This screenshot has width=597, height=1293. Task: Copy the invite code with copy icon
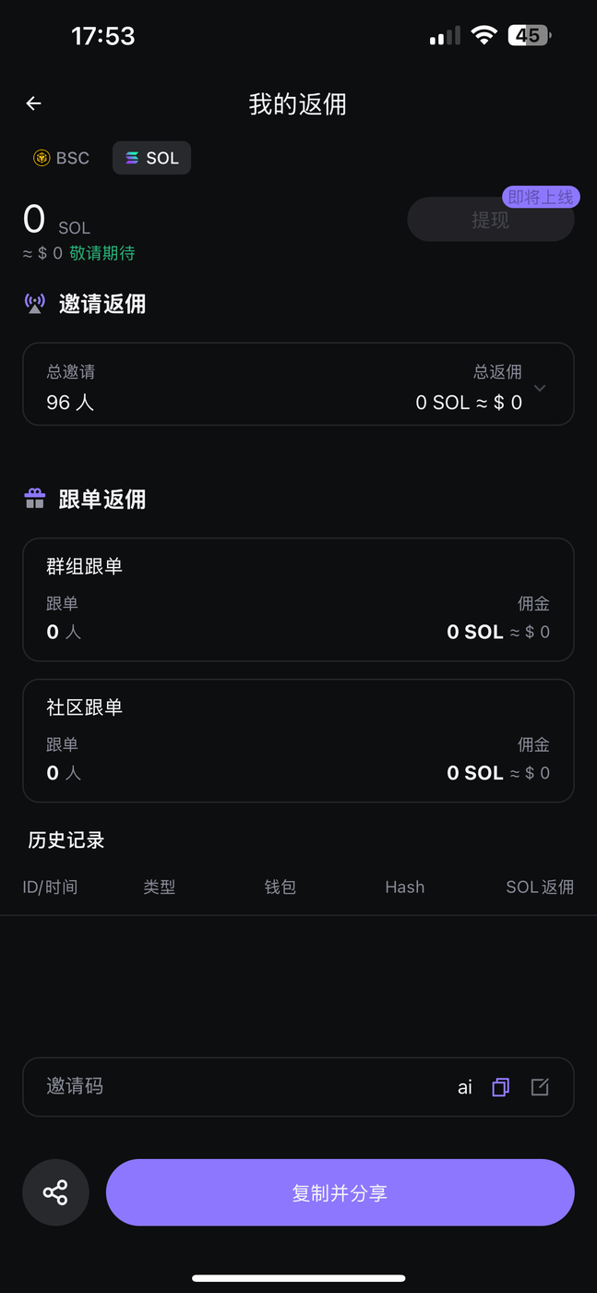click(500, 1087)
